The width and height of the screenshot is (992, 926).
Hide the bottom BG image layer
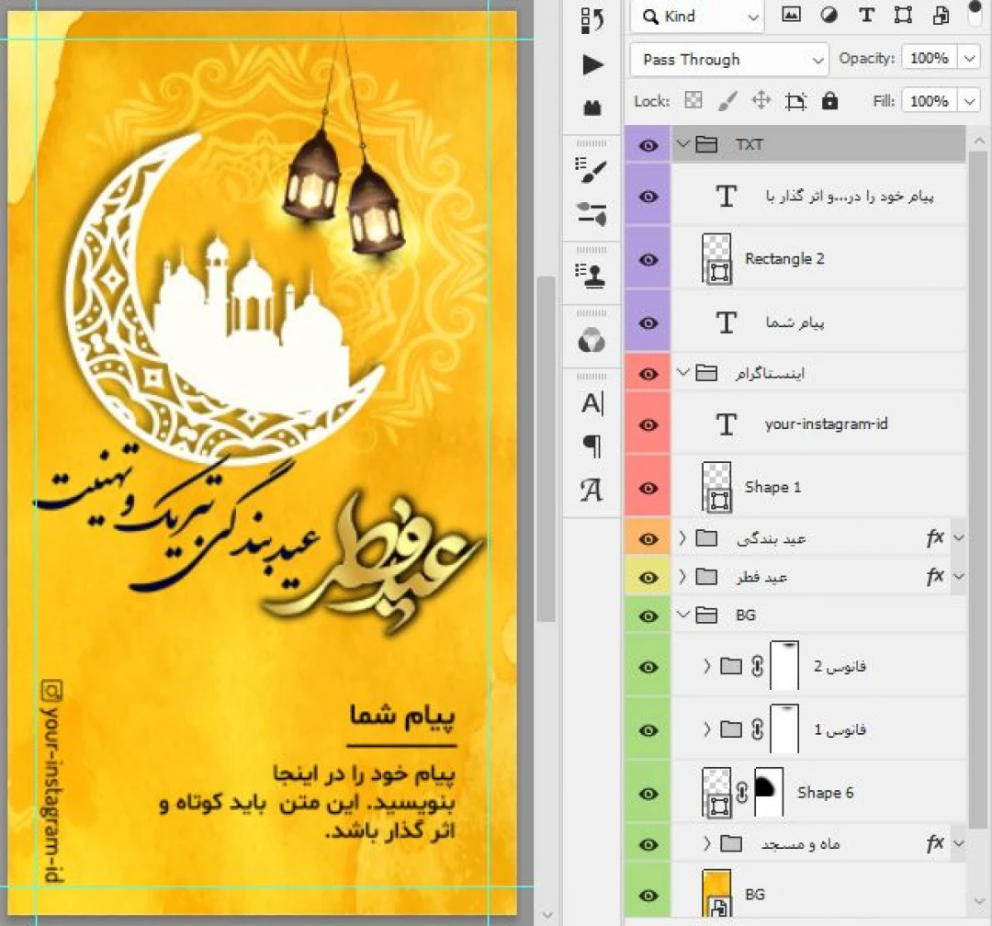[648, 896]
